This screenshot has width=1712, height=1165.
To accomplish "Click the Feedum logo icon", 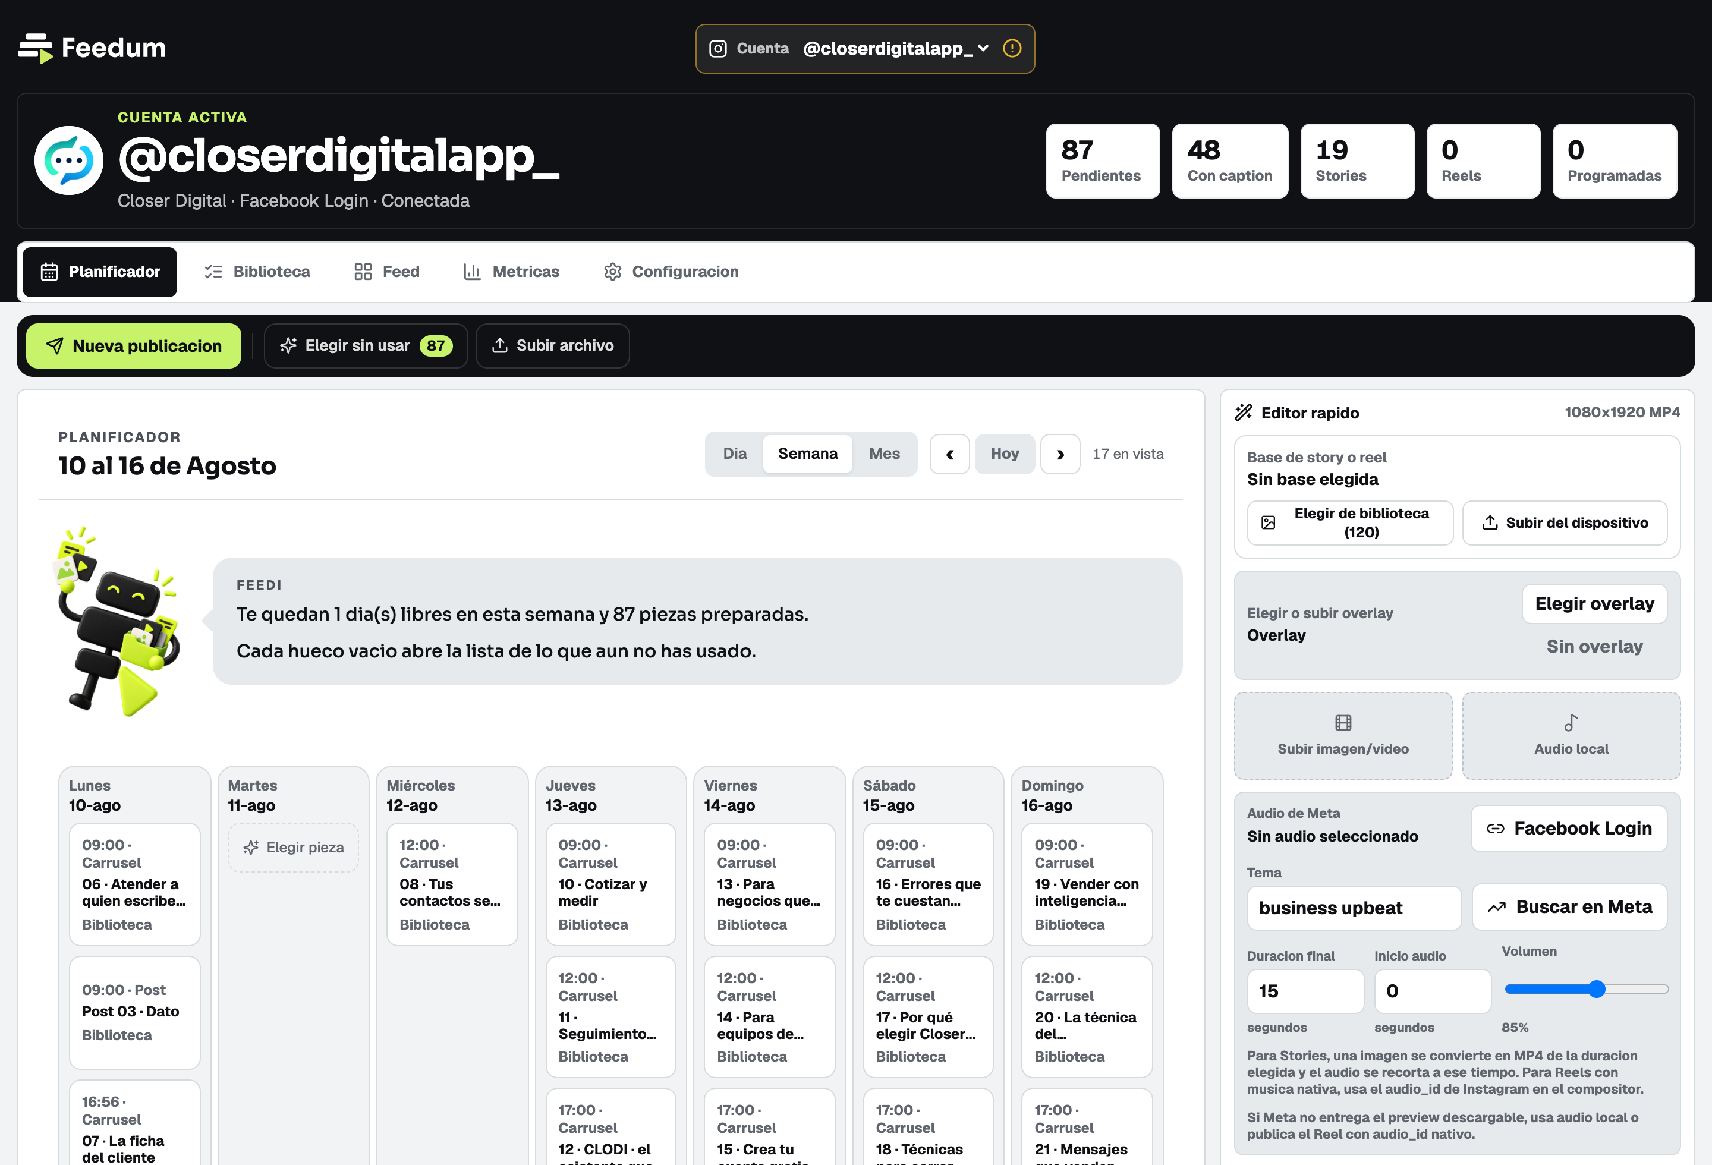I will pyautogui.click(x=35, y=48).
